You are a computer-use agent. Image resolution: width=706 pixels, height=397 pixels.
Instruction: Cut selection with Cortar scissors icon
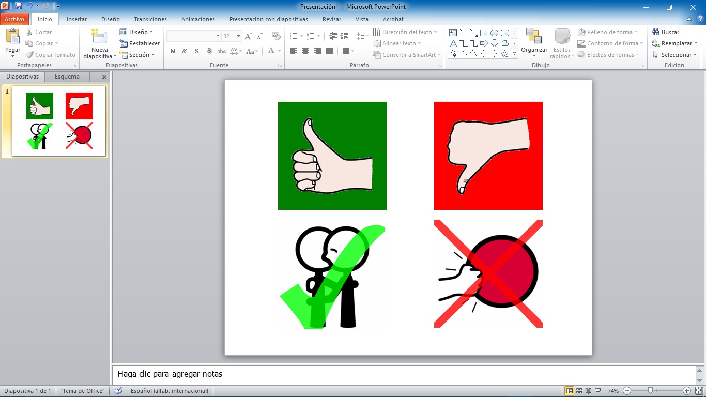pos(29,32)
